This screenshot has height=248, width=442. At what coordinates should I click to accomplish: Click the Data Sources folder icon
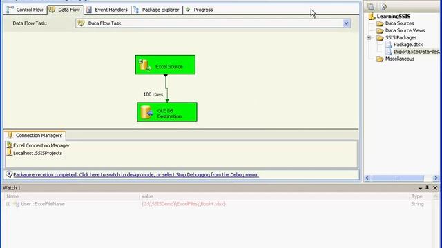pyautogui.click(x=380, y=23)
